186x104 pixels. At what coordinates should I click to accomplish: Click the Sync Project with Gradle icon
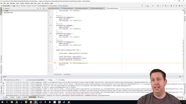171,6
